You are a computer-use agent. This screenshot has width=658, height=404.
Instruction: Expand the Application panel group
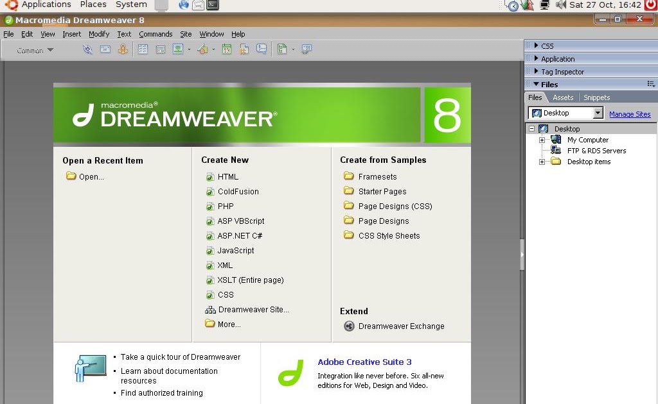(x=536, y=58)
